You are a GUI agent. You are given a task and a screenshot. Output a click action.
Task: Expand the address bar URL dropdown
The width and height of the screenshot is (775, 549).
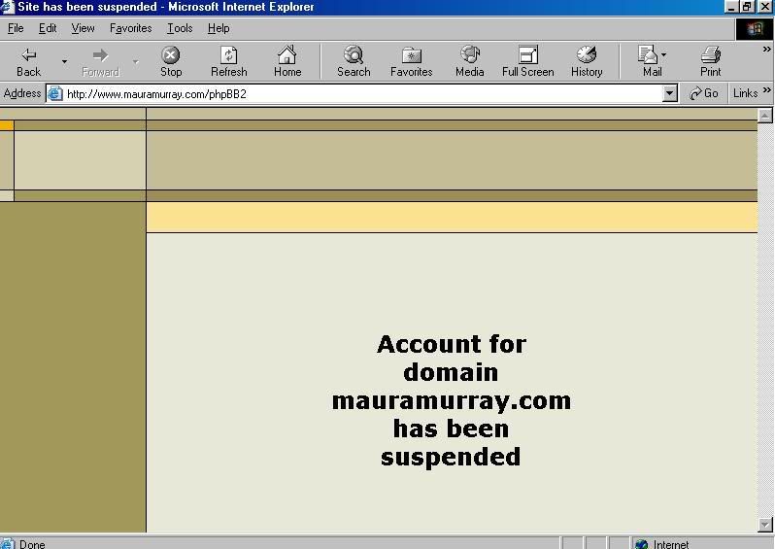669,93
